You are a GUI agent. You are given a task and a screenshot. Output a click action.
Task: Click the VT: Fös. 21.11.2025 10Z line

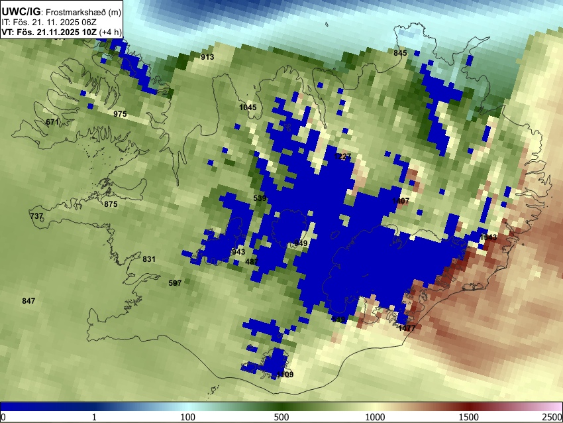[x=62, y=32]
